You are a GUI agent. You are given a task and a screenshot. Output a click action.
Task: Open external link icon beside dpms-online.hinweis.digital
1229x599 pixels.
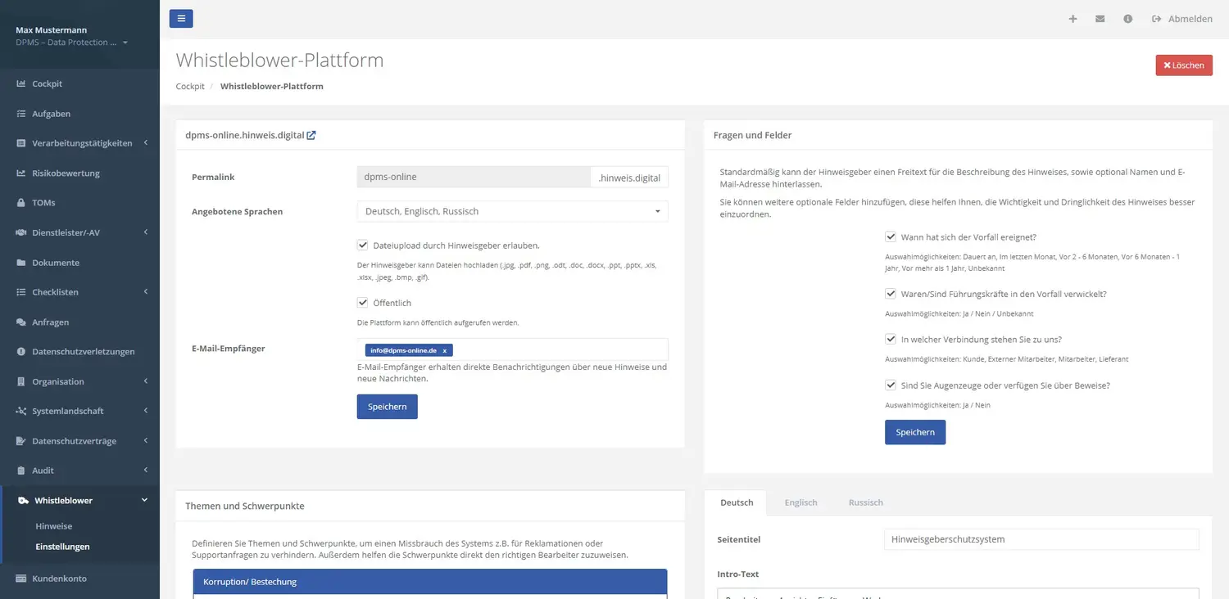click(311, 135)
